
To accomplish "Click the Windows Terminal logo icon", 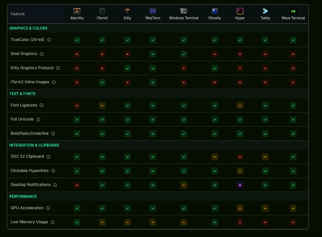I will click(x=184, y=11).
